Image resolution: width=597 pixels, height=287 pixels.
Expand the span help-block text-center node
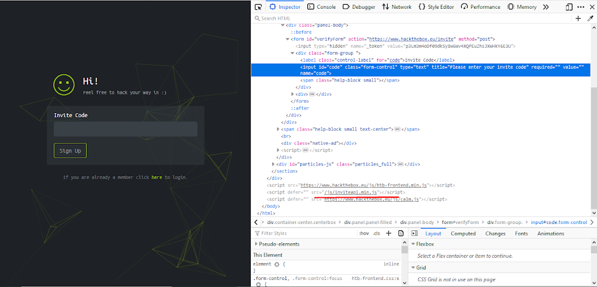point(278,129)
